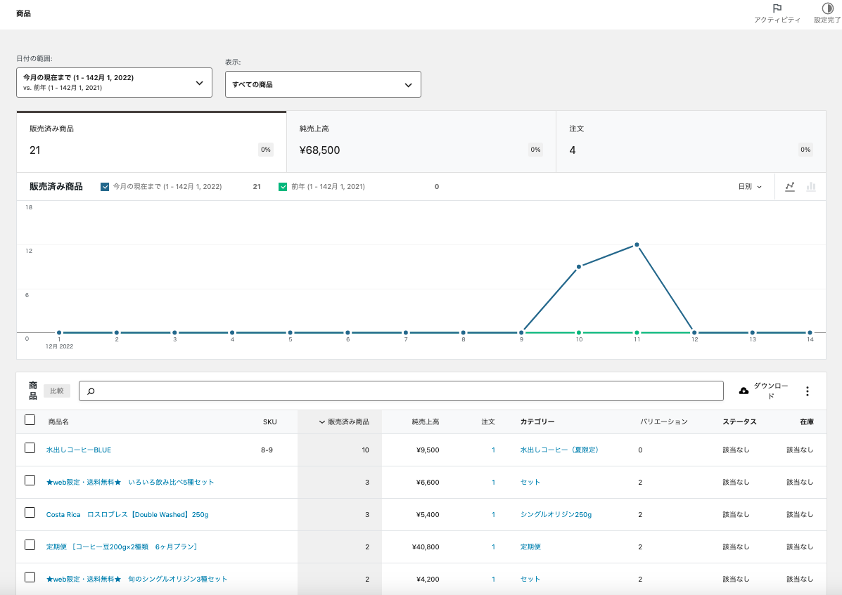Click the data point on day 11

637,244
